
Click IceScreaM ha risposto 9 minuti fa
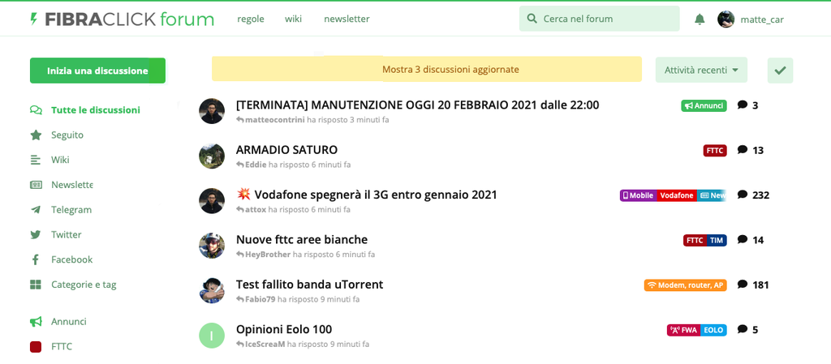pos(303,345)
